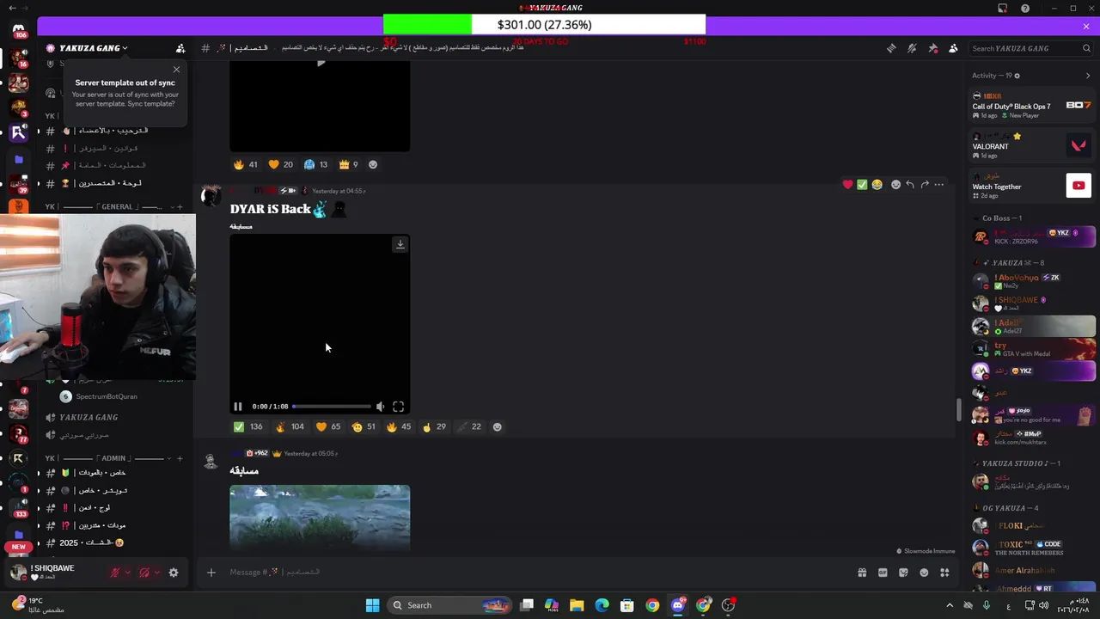
Task: Undeafen headphones in user panel
Action: click(x=144, y=573)
